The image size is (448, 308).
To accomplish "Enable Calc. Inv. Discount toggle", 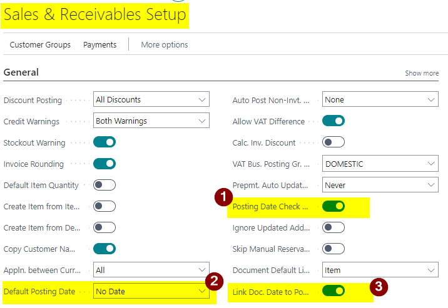I will point(333,142).
